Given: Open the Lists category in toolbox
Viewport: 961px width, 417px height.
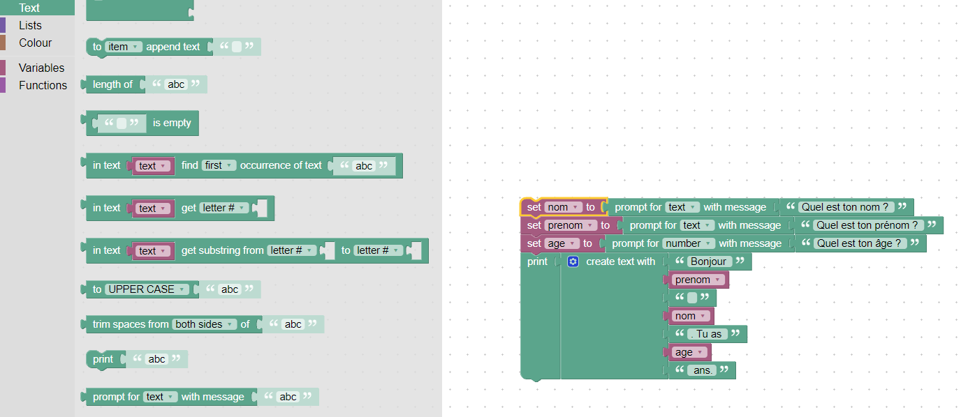Looking at the screenshot, I should (30, 25).
